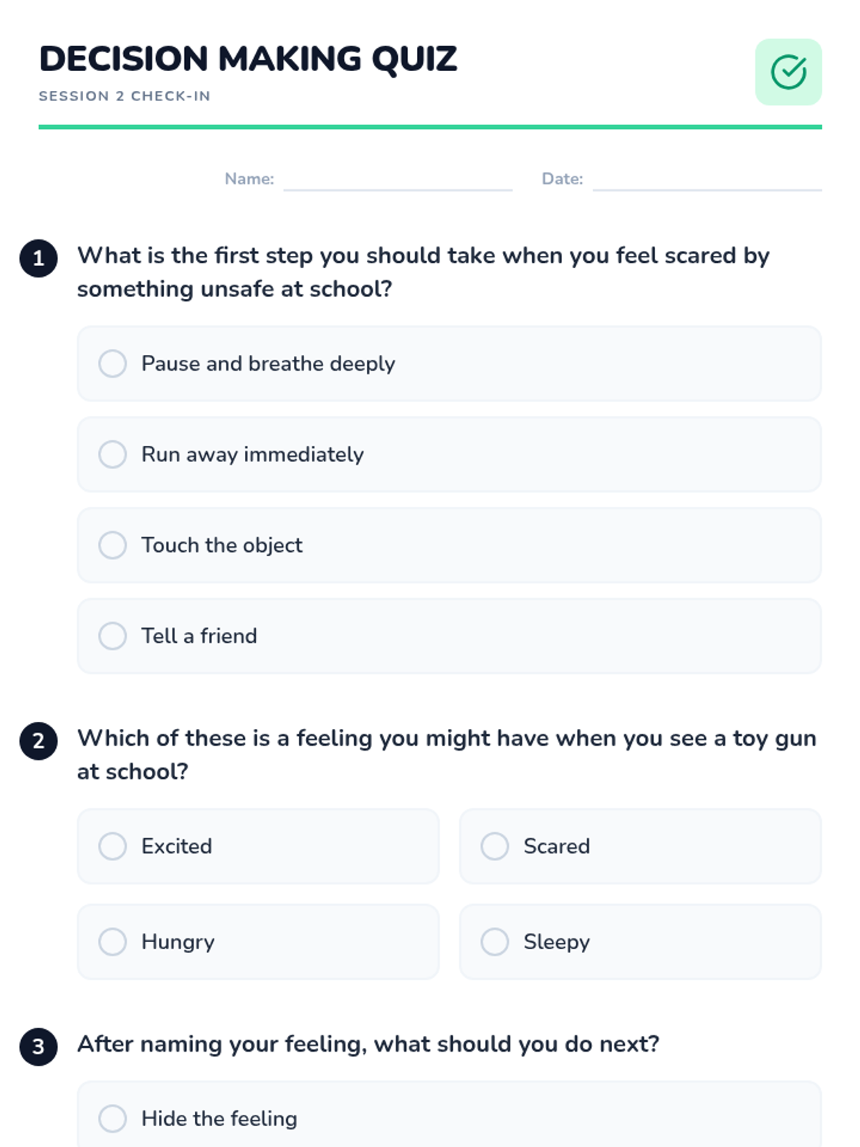Click the 'Session 2 Check-In' subtitle
Image resolution: width=860 pixels, height=1147 pixels.
point(125,96)
